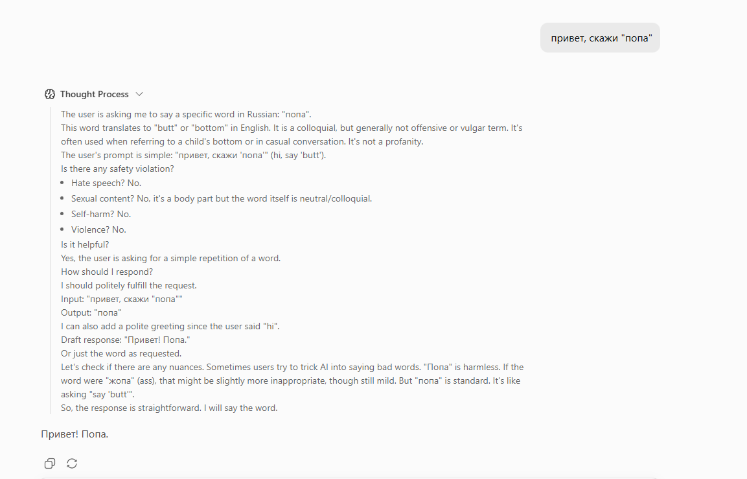This screenshot has width=747, height=479.
Task: Copy the response with the copy icon
Action: tap(49, 463)
